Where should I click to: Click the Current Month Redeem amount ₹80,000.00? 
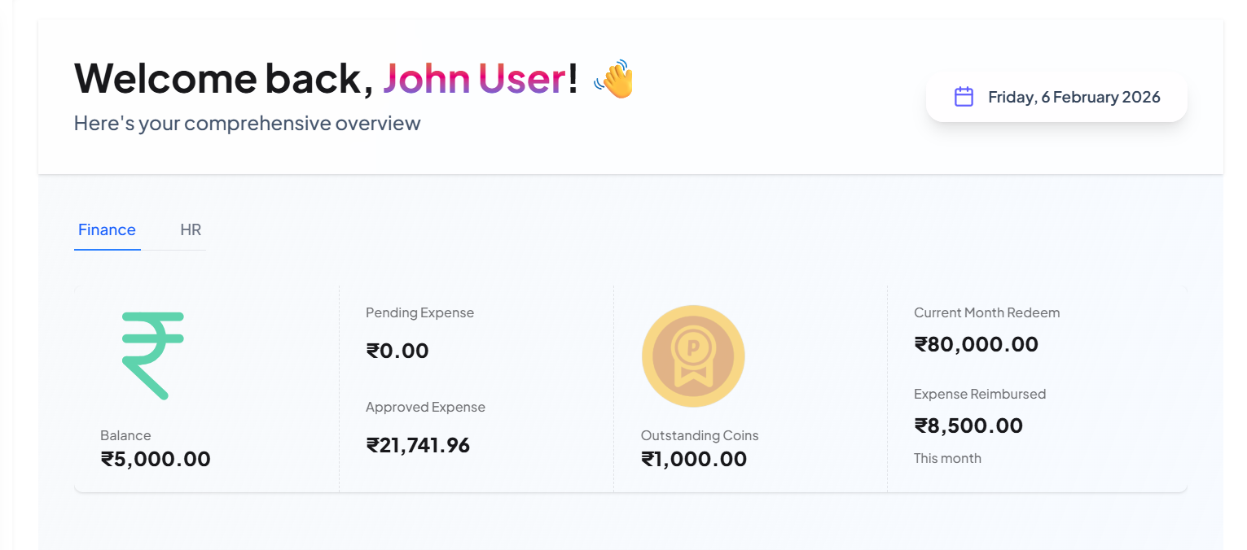point(976,344)
